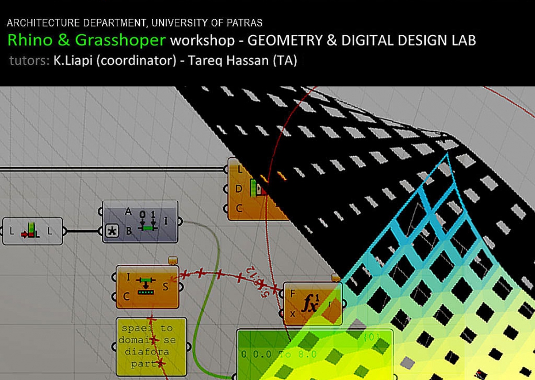This screenshot has width=535, height=380.
Task: Click the green "Rhino & Grasshoper" title
Action: [x=87, y=40]
